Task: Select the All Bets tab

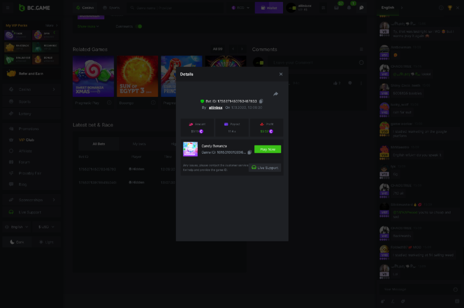Action: tap(98, 144)
